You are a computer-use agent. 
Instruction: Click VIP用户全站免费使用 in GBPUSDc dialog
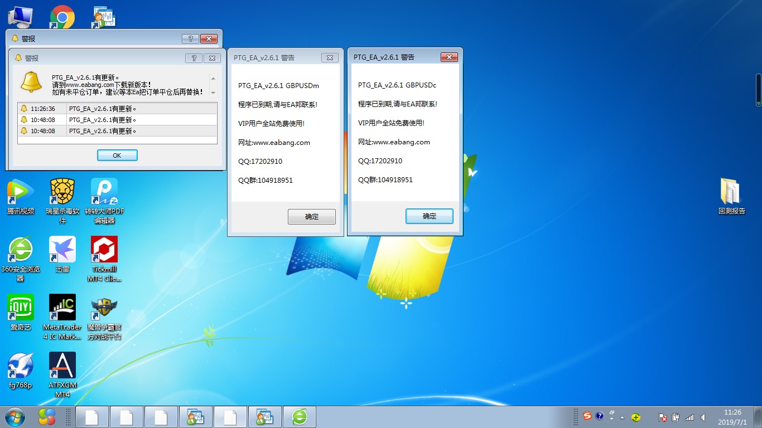coord(391,123)
